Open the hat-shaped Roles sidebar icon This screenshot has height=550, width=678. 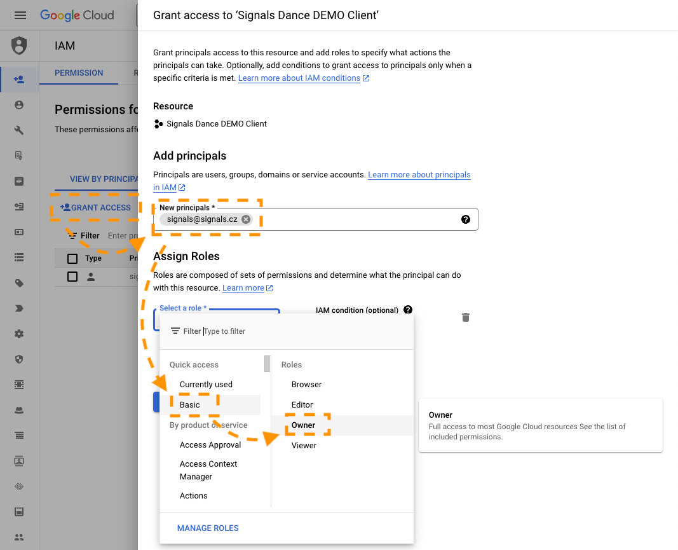(x=19, y=410)
